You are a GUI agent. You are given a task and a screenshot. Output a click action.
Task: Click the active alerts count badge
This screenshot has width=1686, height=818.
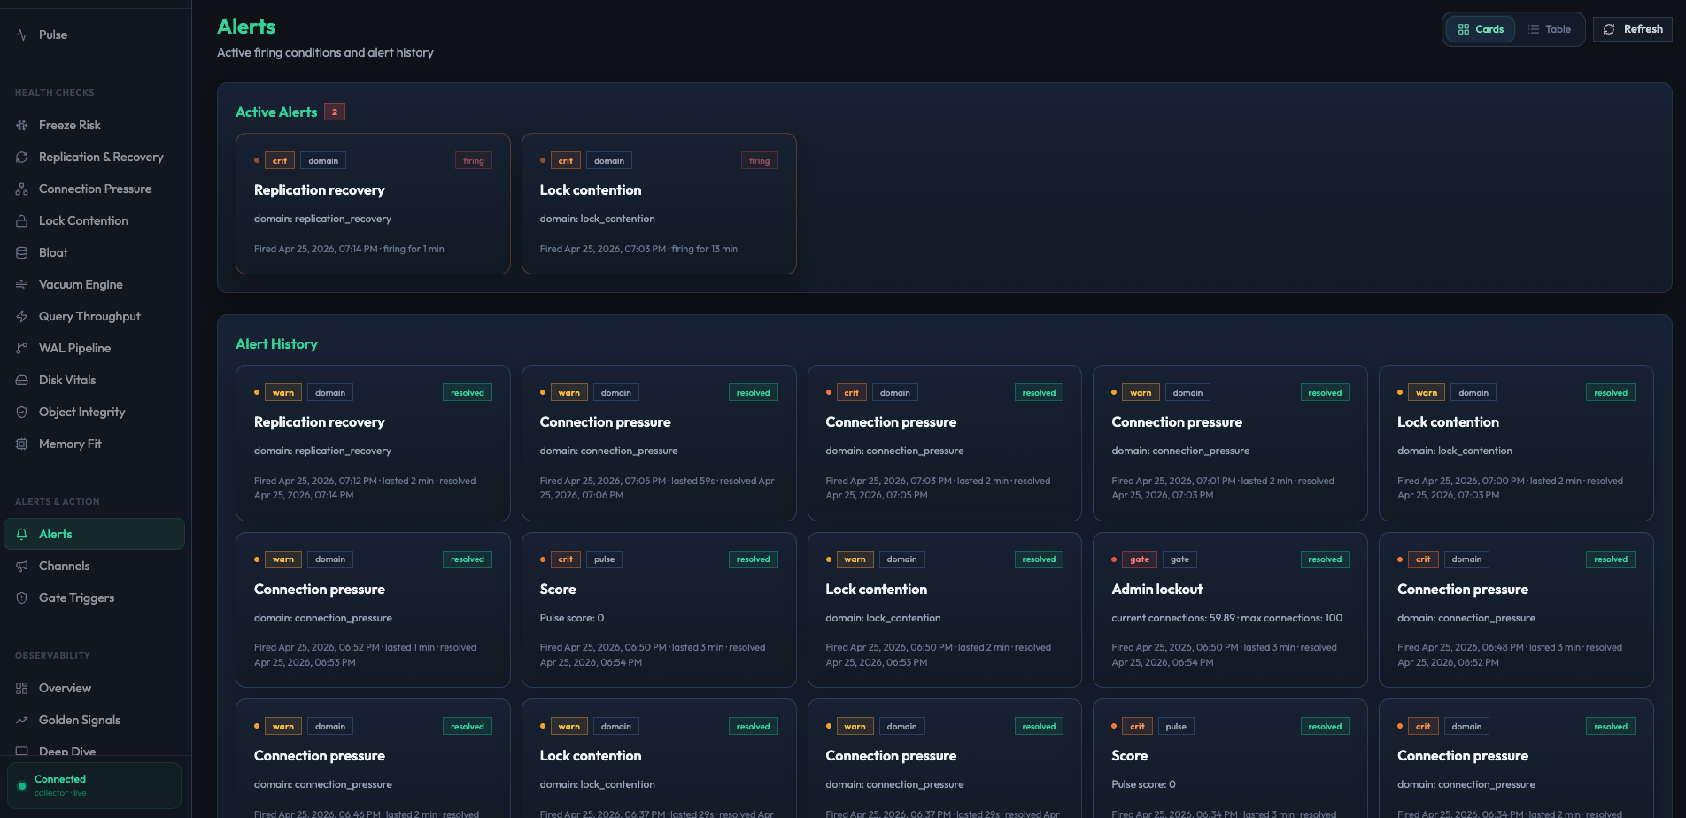pos(335,112)
